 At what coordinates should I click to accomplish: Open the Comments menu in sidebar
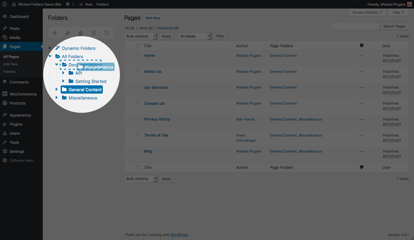tap(19, 82)
